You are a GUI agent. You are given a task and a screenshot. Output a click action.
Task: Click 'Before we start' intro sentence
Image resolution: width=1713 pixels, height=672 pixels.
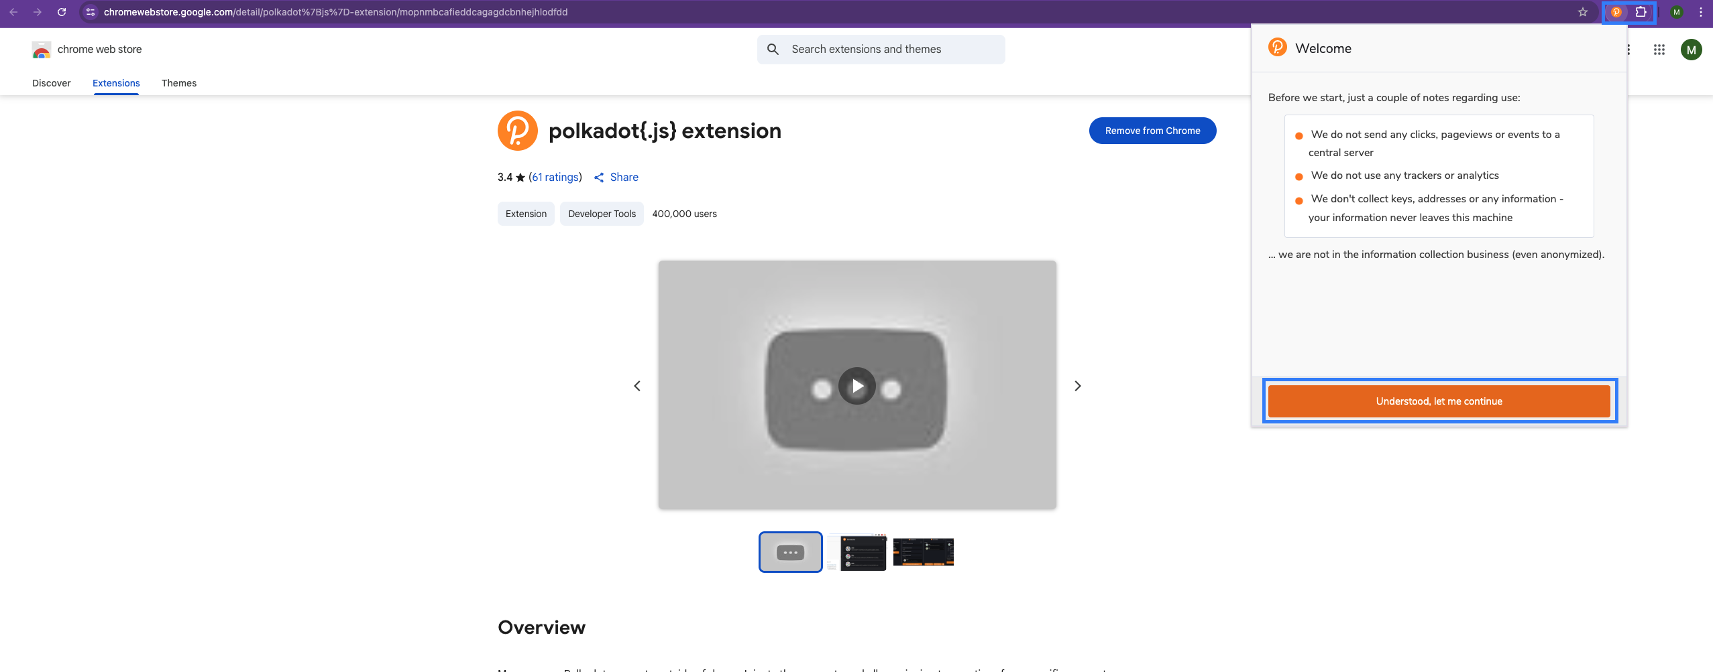(x=1394, y=98)
